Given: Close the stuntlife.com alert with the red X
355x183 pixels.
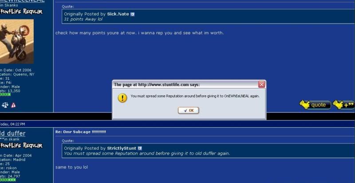Looking at the screenshot, I should pos(262,84).
